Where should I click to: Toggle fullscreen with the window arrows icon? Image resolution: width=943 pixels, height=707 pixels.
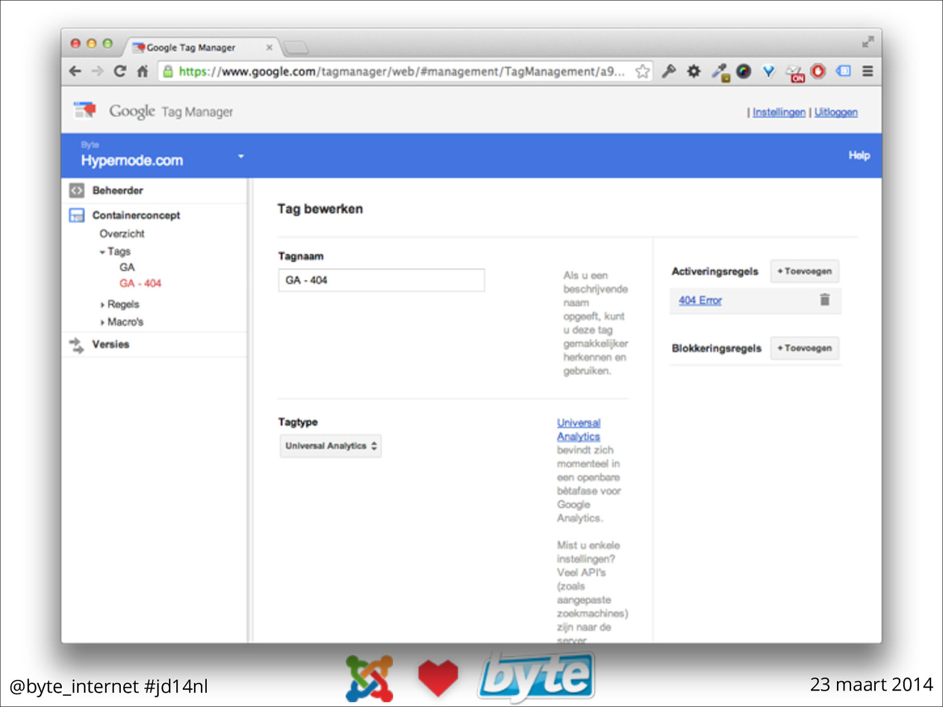[x=868, y=42]
